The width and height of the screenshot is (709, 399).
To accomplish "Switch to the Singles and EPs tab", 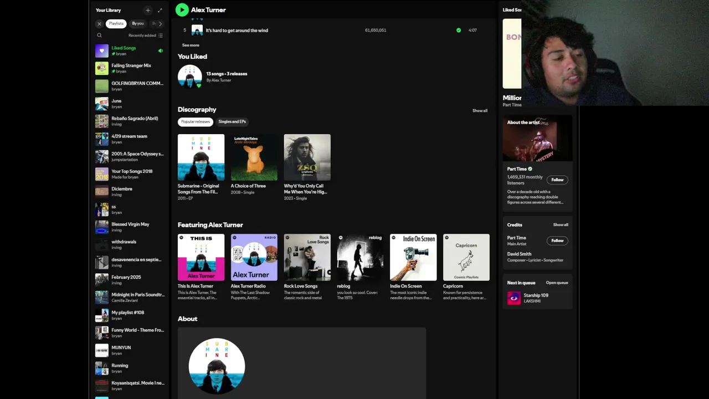I will click(x=232, y=121).
